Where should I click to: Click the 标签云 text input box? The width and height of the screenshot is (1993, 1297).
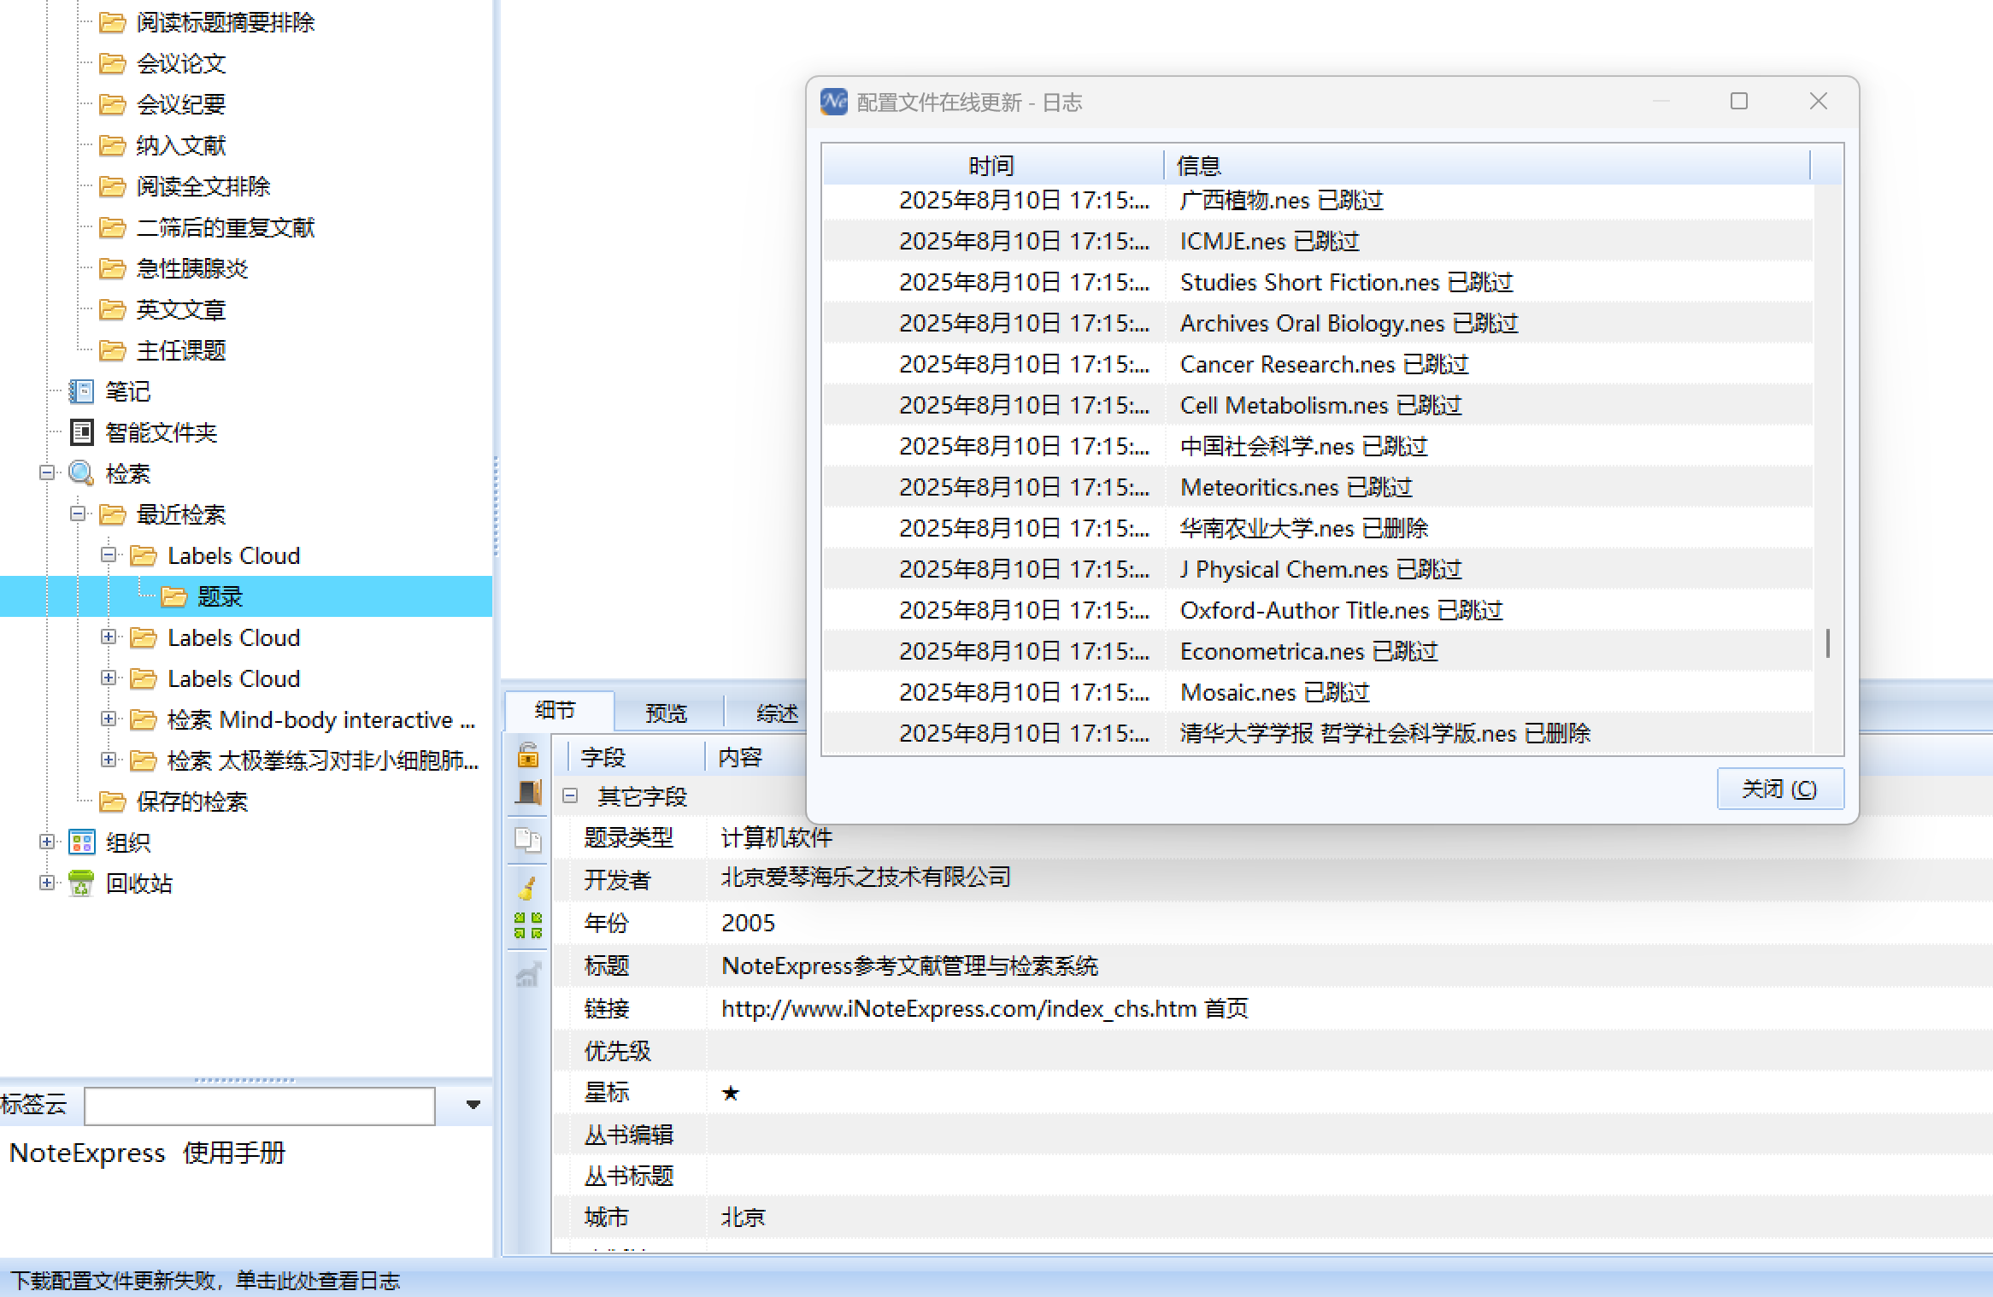point(260,1106)
